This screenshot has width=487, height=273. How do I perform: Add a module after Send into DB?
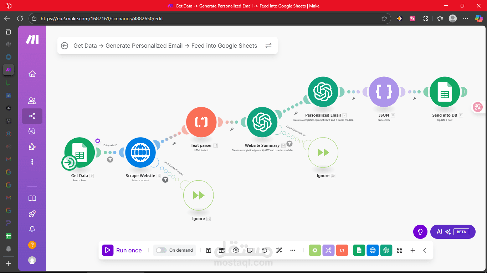pos(464,92)
